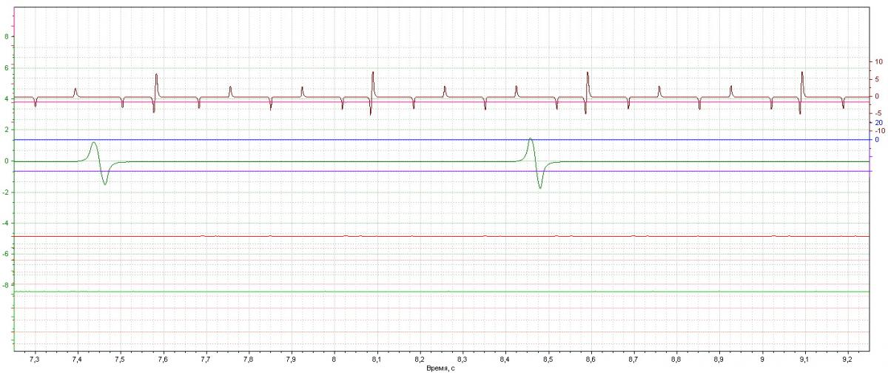Screen dimensions: 888x373
Task: Click the 8,7 time axis label
Action: 633,359
